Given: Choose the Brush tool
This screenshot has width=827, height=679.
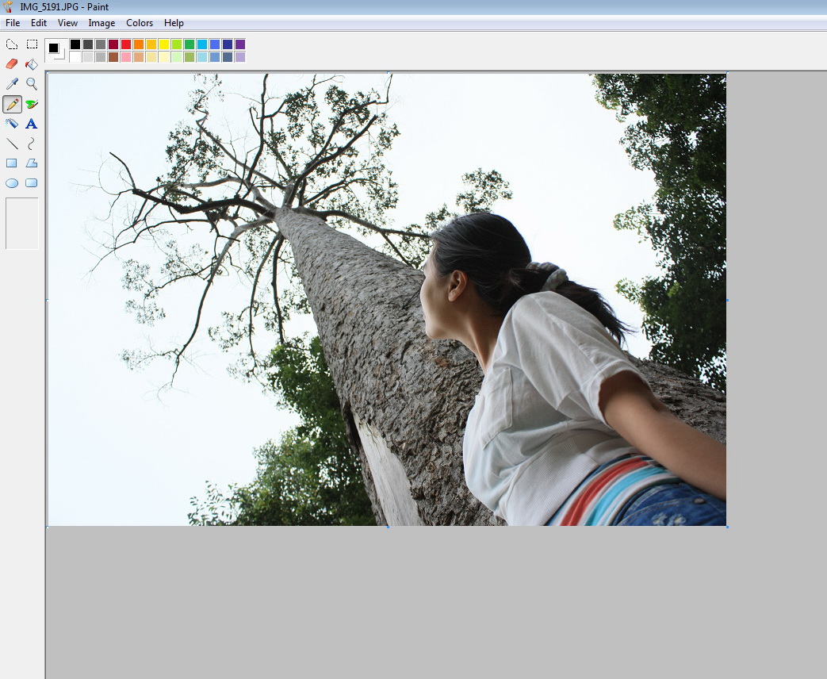Looking at the screenshot, I should 32,104.
